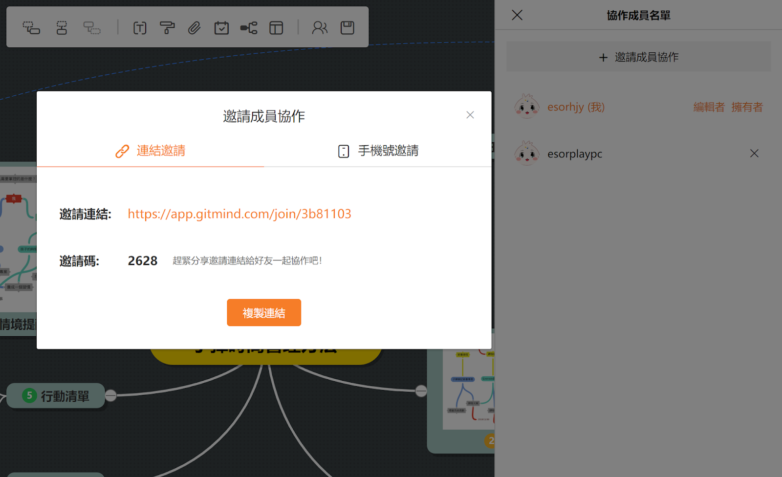Click the 協作成員名單 panel heading
Viewport: 782px width, 477px height.
click(x=638, y=16)
